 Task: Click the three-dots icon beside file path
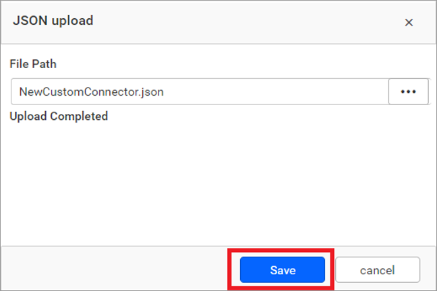pos(409,92)
